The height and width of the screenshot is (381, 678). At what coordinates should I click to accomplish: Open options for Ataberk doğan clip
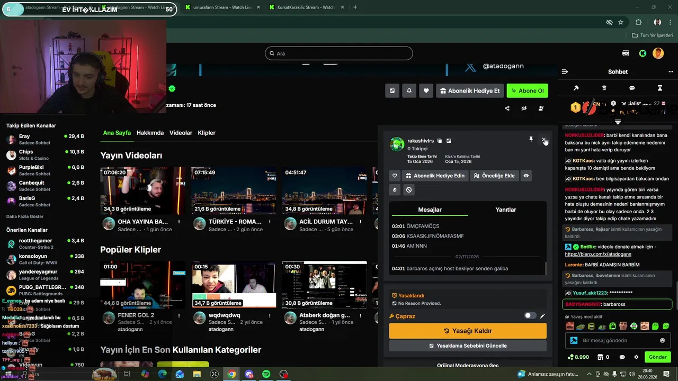pos(361,315)
